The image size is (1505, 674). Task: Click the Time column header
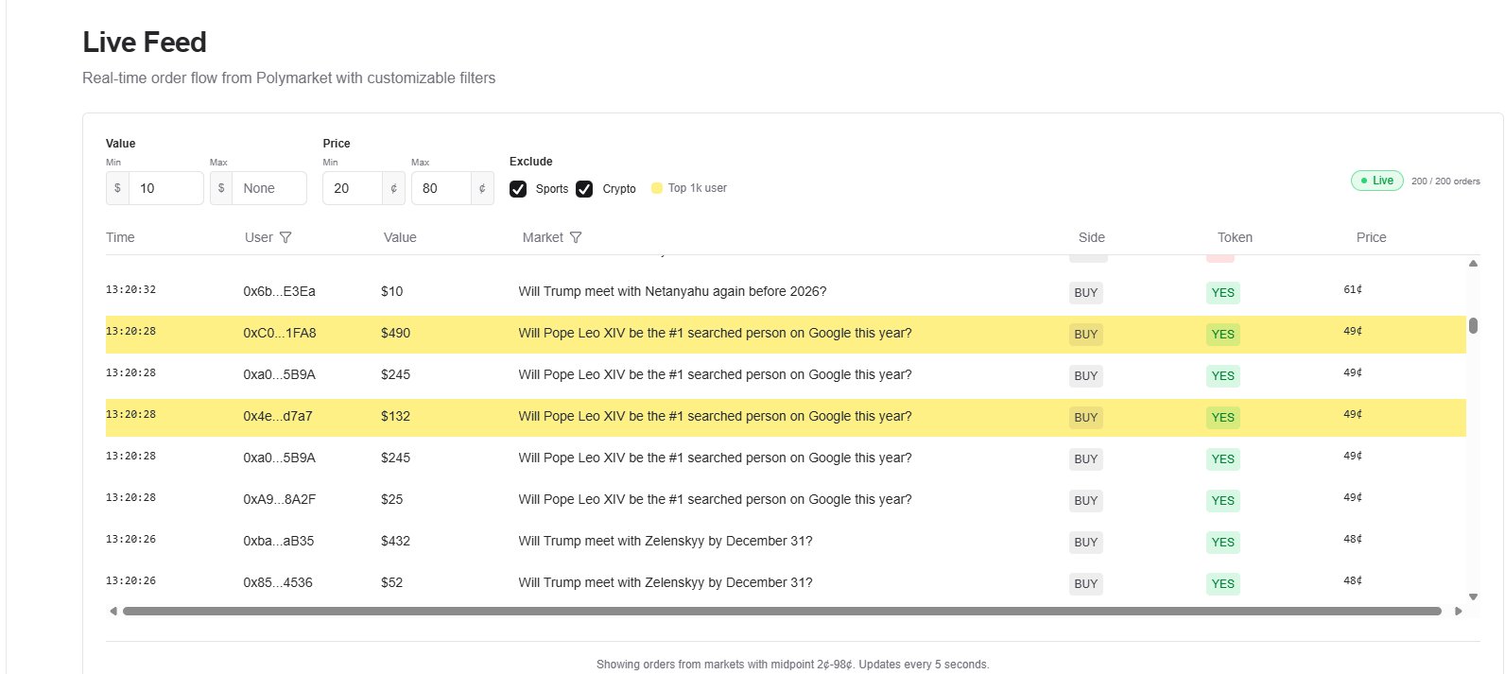[120, 238]
